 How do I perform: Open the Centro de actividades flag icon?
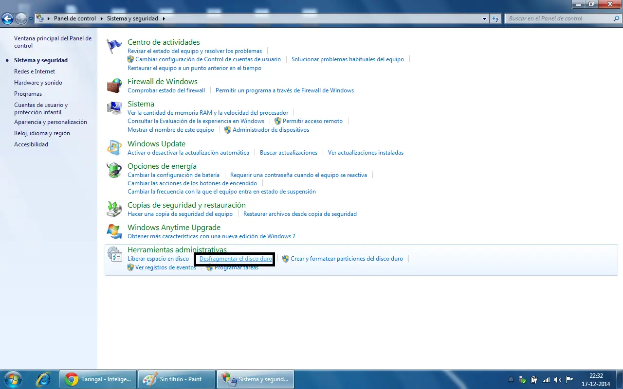point(114,47)
